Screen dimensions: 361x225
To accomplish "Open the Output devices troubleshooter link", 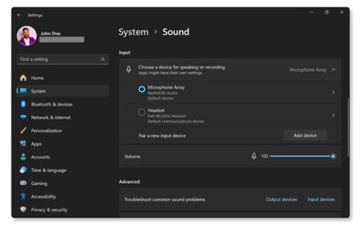I will tap(281, 199).
